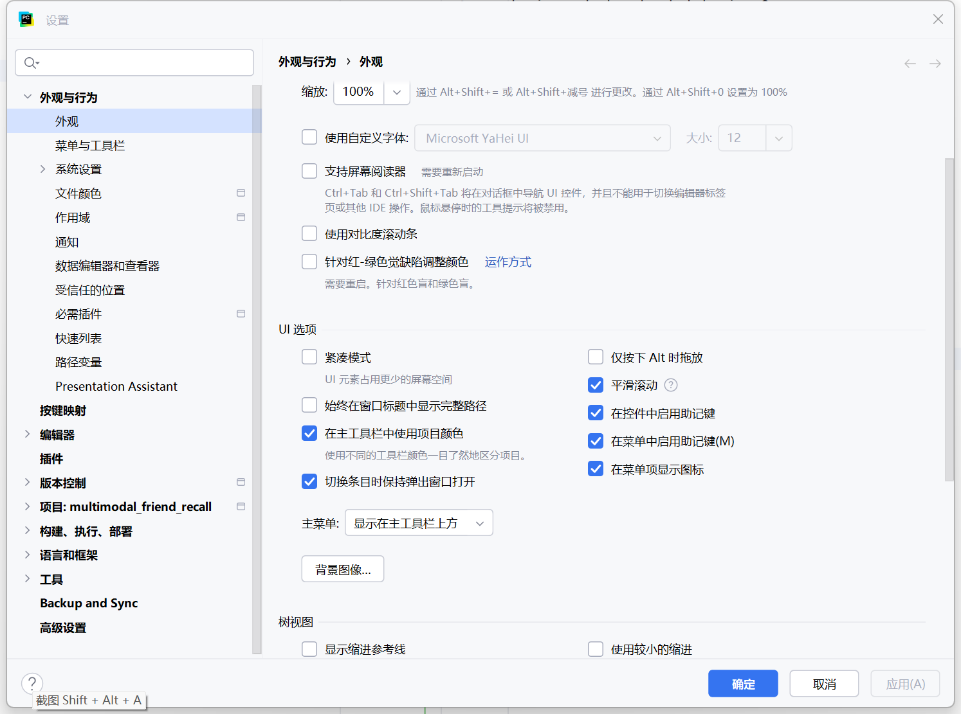Toggle 针对红-绿色觉缺陷调整颜色 checkbox
This screenshot has width=961, height=714.
(309, 262)
